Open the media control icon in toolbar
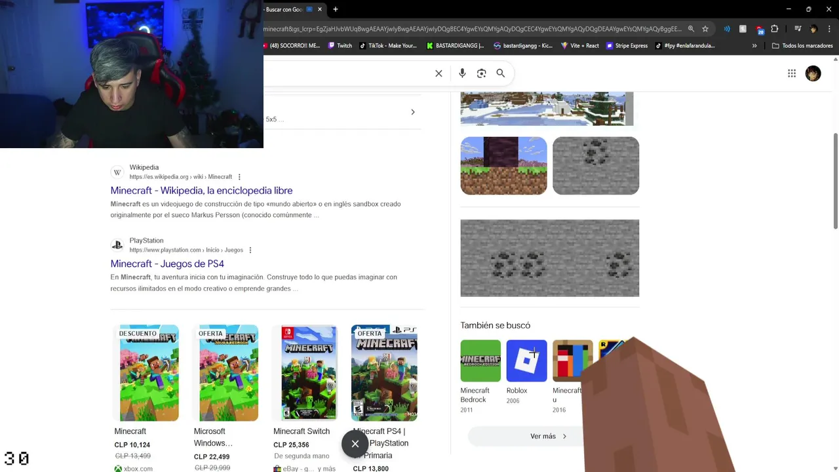The image size is (839, 472). [798, 29]
